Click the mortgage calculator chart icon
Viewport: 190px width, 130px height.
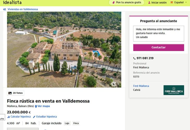coord(8,117)
